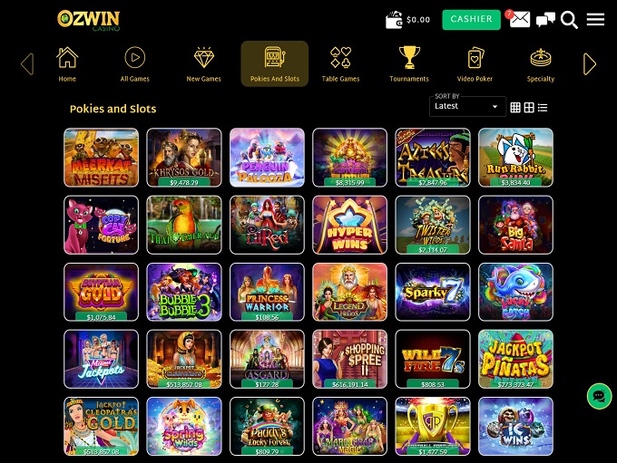Click the Cashier button
617x463 pixels.
[x=472, y=20]
